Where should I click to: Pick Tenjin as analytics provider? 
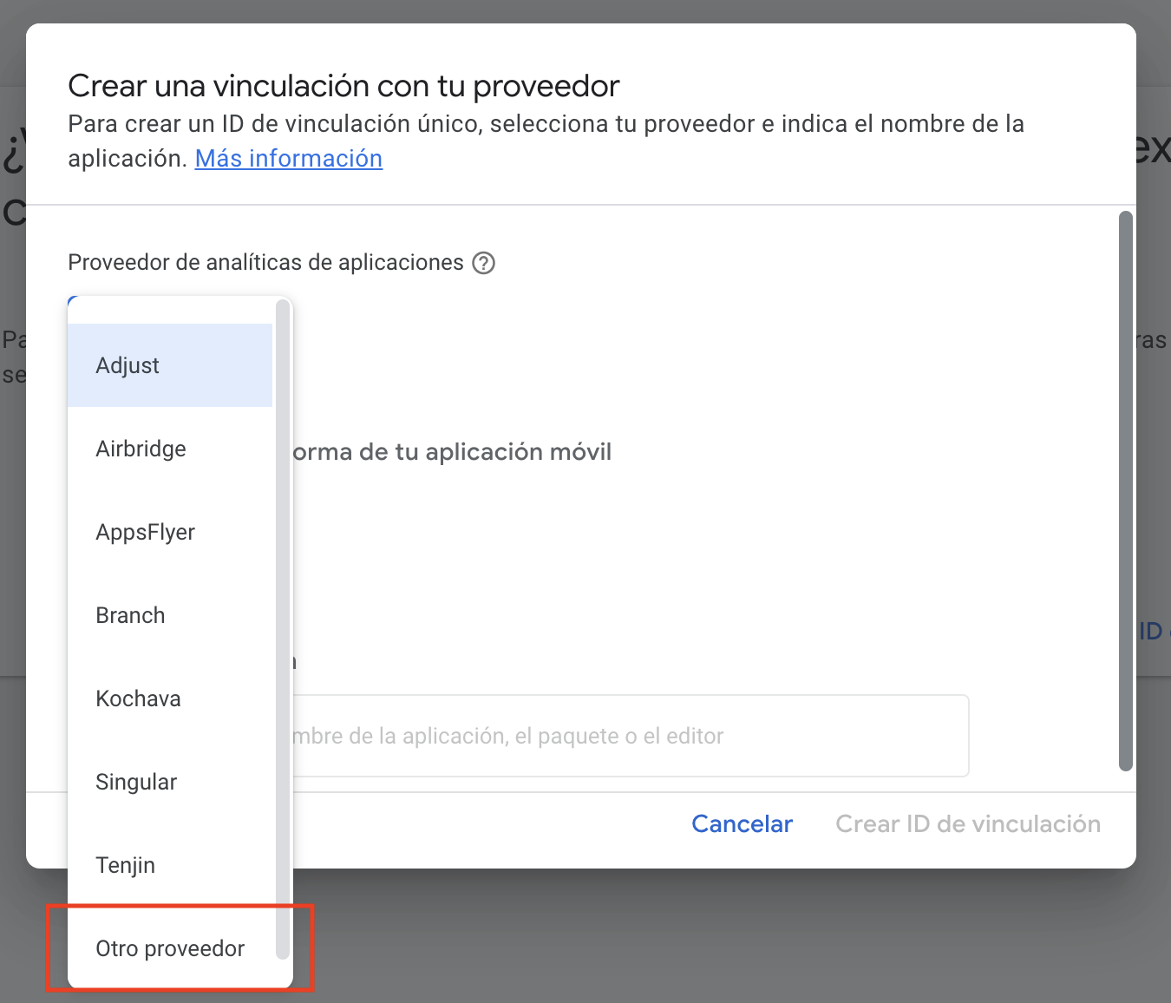pyautogui.click(x=125, y=865)
